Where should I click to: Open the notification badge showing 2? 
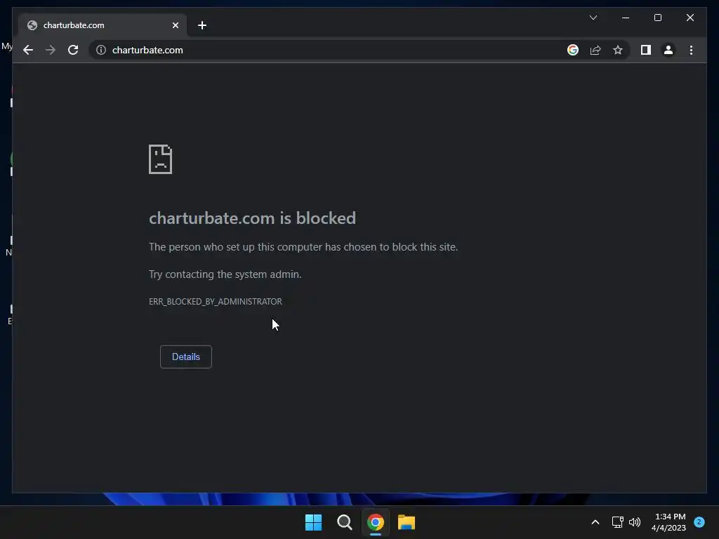(699, 522)
